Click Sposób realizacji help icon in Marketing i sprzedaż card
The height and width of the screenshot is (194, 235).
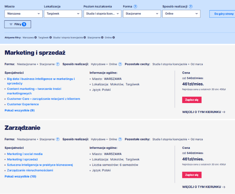[120, 64]
